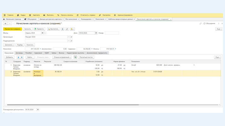
Task: Open Отмена исправлений dropdown menu
Action: pos(62,57)
